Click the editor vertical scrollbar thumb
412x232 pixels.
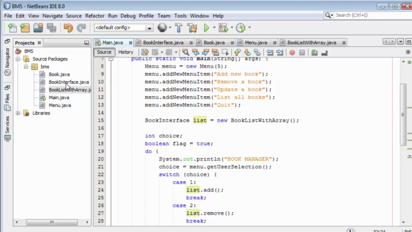pyautogui.click(x=403, y=115)
